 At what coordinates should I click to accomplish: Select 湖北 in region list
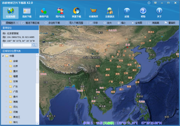tap(15, 122)
